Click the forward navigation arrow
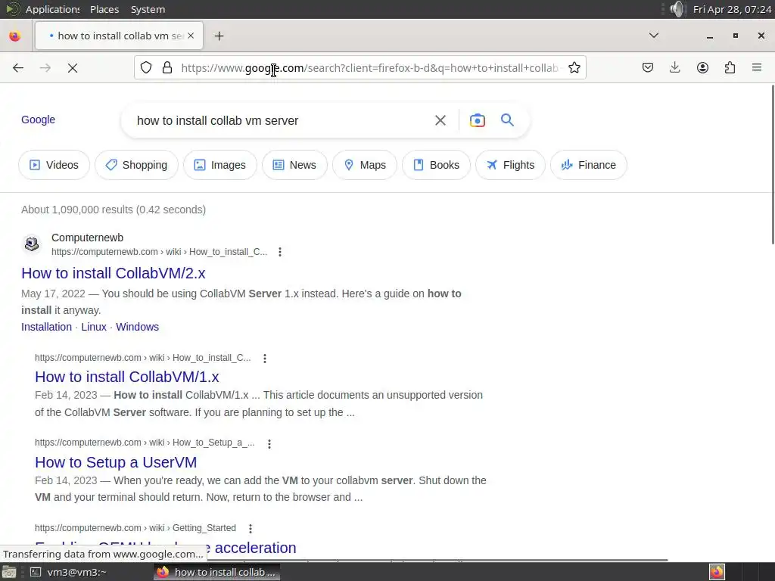The height and width of the screenshot is (581, 775). tap(45, 67)
